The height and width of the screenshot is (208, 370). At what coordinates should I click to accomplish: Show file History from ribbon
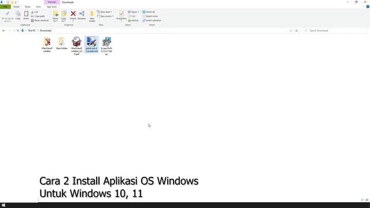coord(133,21)
